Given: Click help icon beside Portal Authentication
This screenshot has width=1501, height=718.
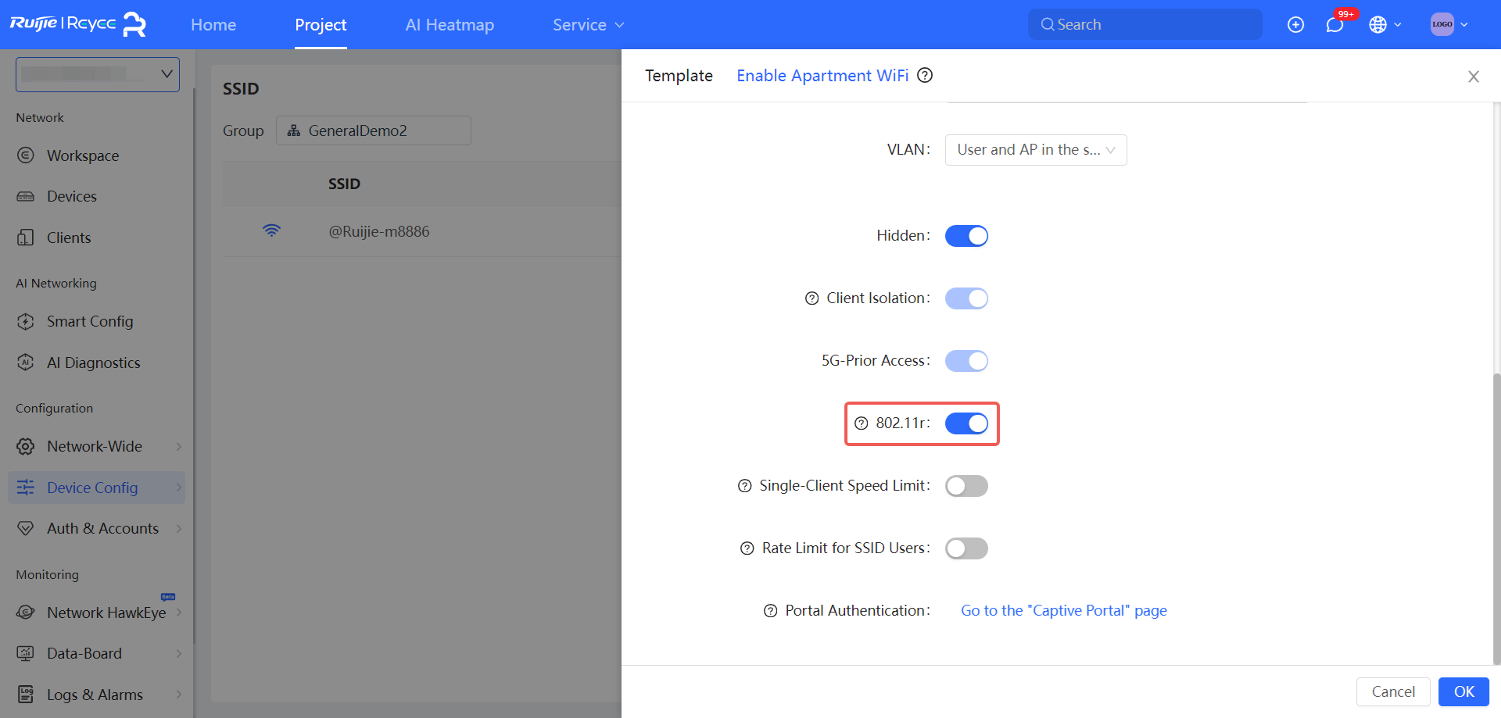Looking at the screenshot, I should click(770, 611).
